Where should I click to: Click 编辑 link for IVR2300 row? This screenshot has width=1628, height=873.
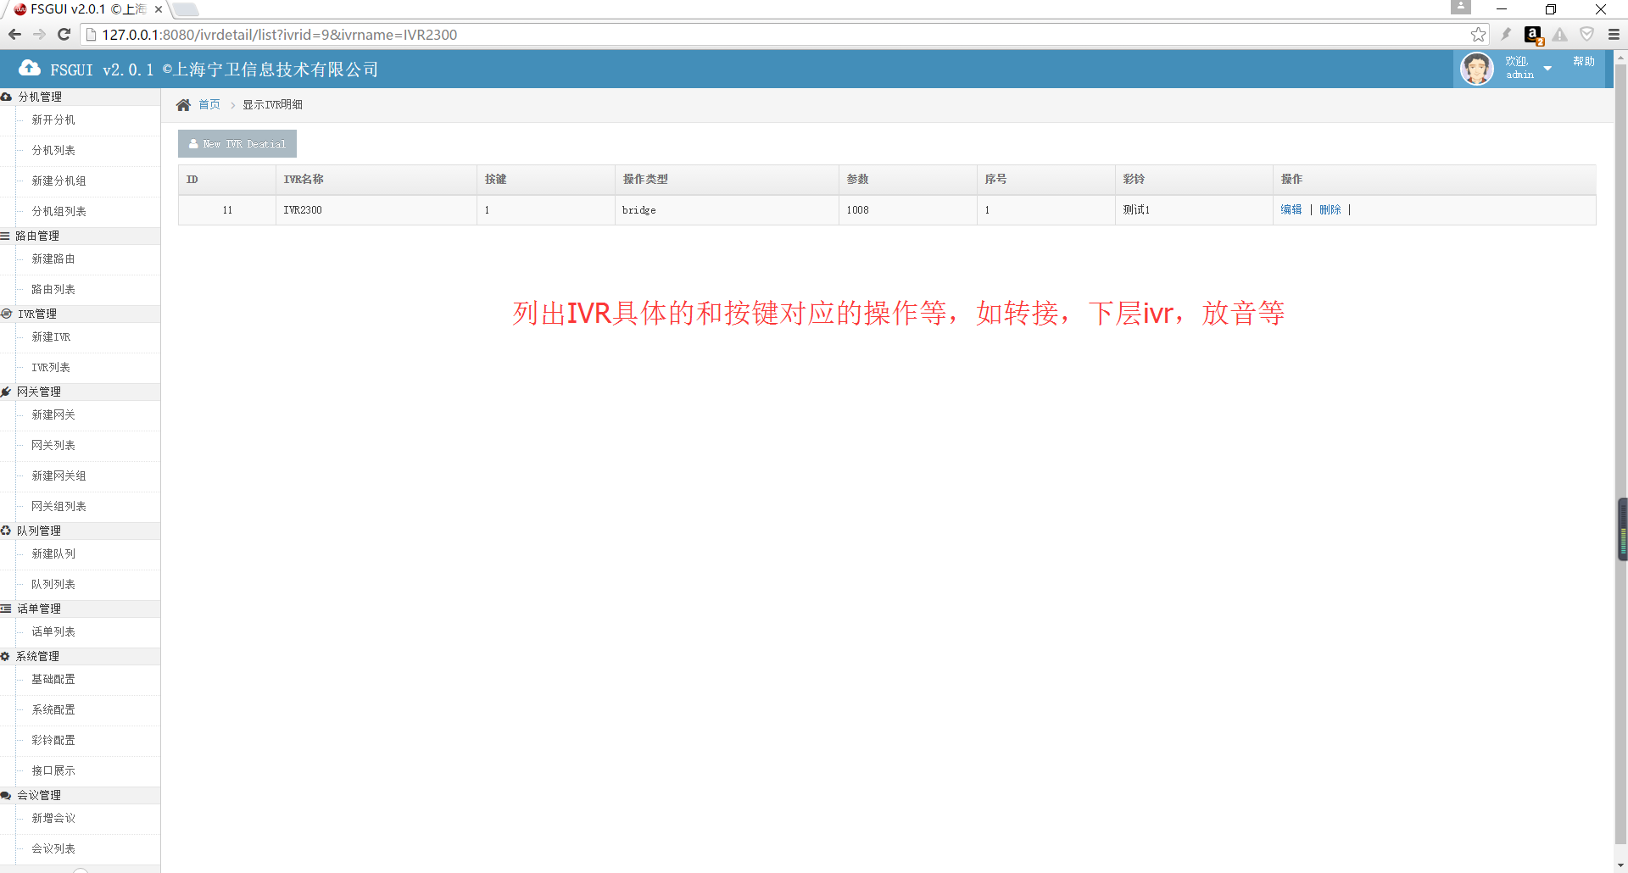[1291, 210]
